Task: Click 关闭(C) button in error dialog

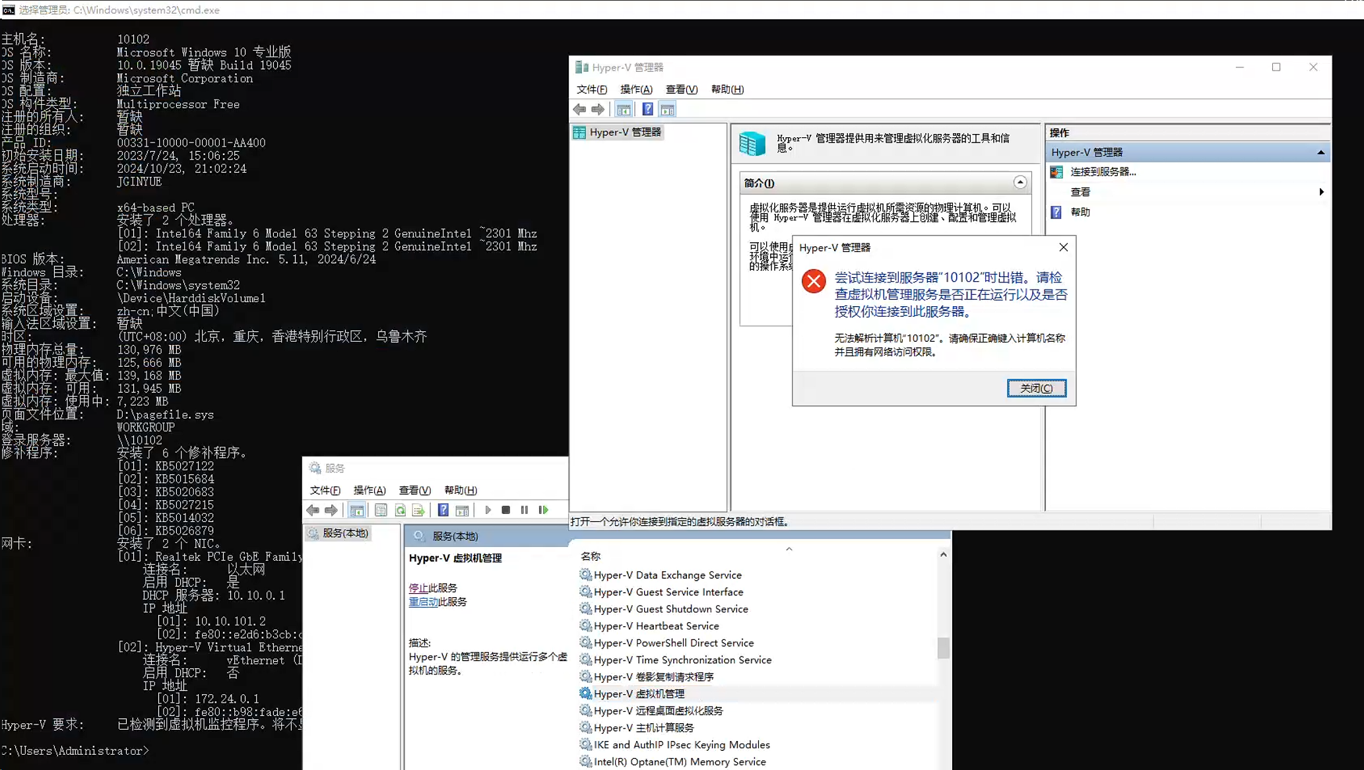Action: point(1036,388)
